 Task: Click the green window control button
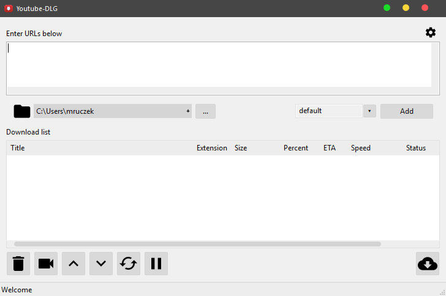[x=387, y=8]
